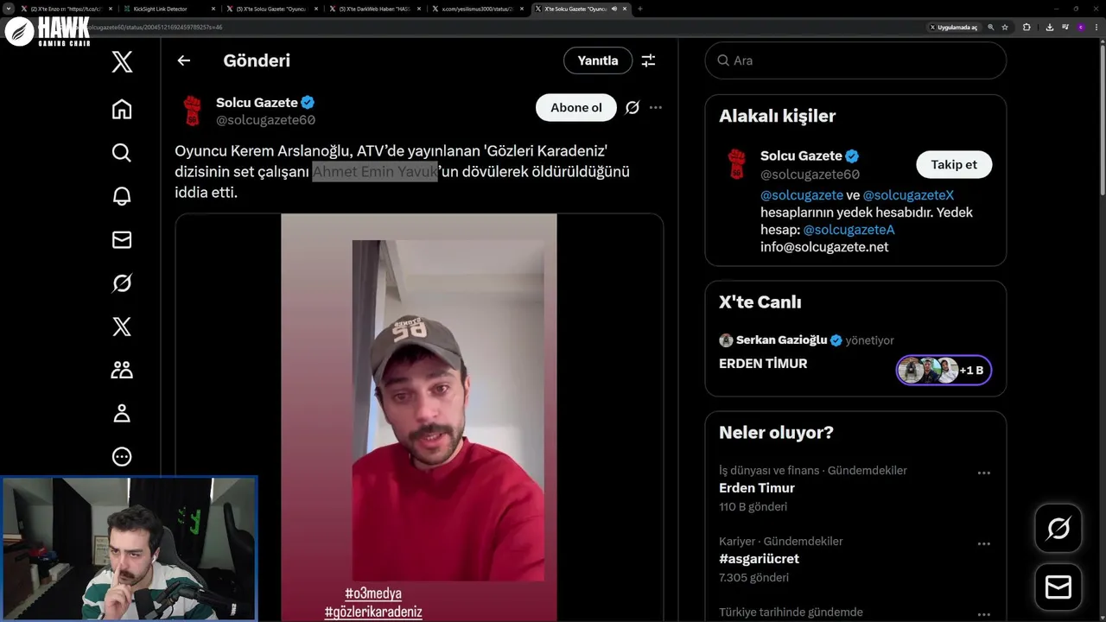Viewport: 1106px width, 622px height.
Task: Click @solcugazete60 handle under post author
Action: pos(265,120)
